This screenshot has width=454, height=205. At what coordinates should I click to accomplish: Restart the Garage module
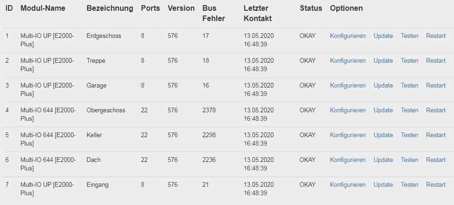point(436,86)
